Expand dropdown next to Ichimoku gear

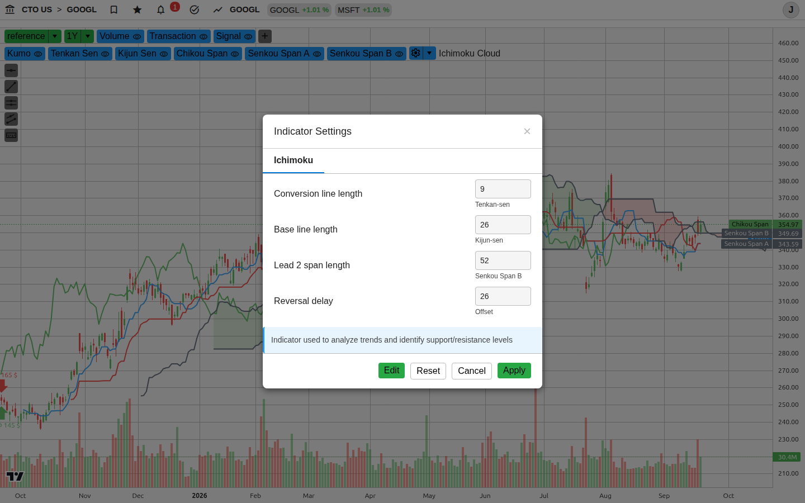429,53
